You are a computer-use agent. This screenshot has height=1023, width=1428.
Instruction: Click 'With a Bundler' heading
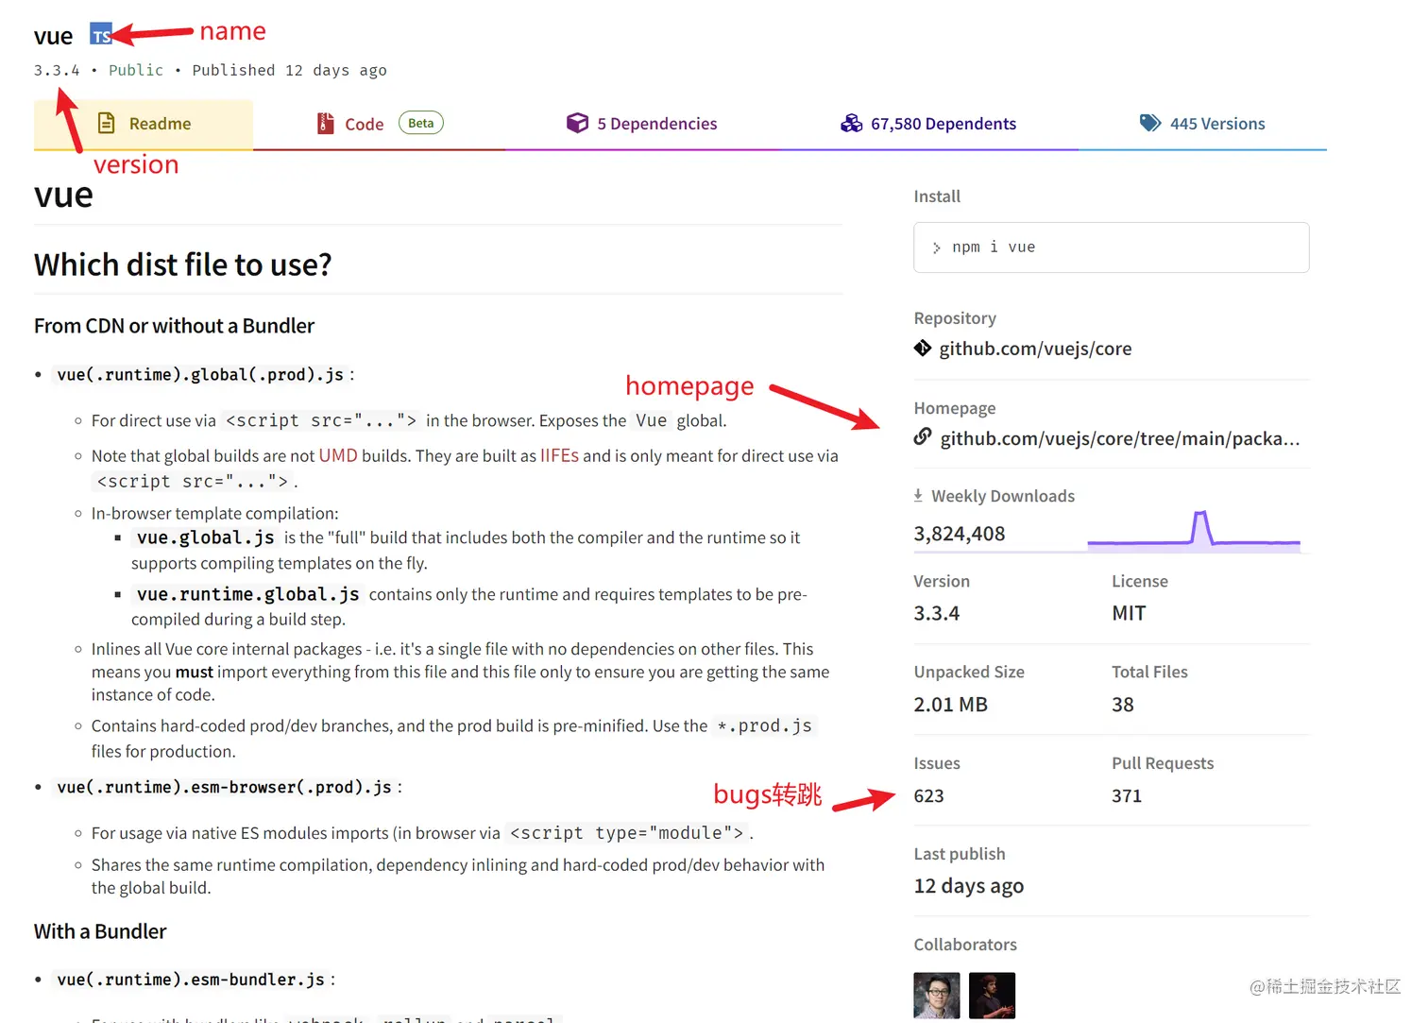100,931
